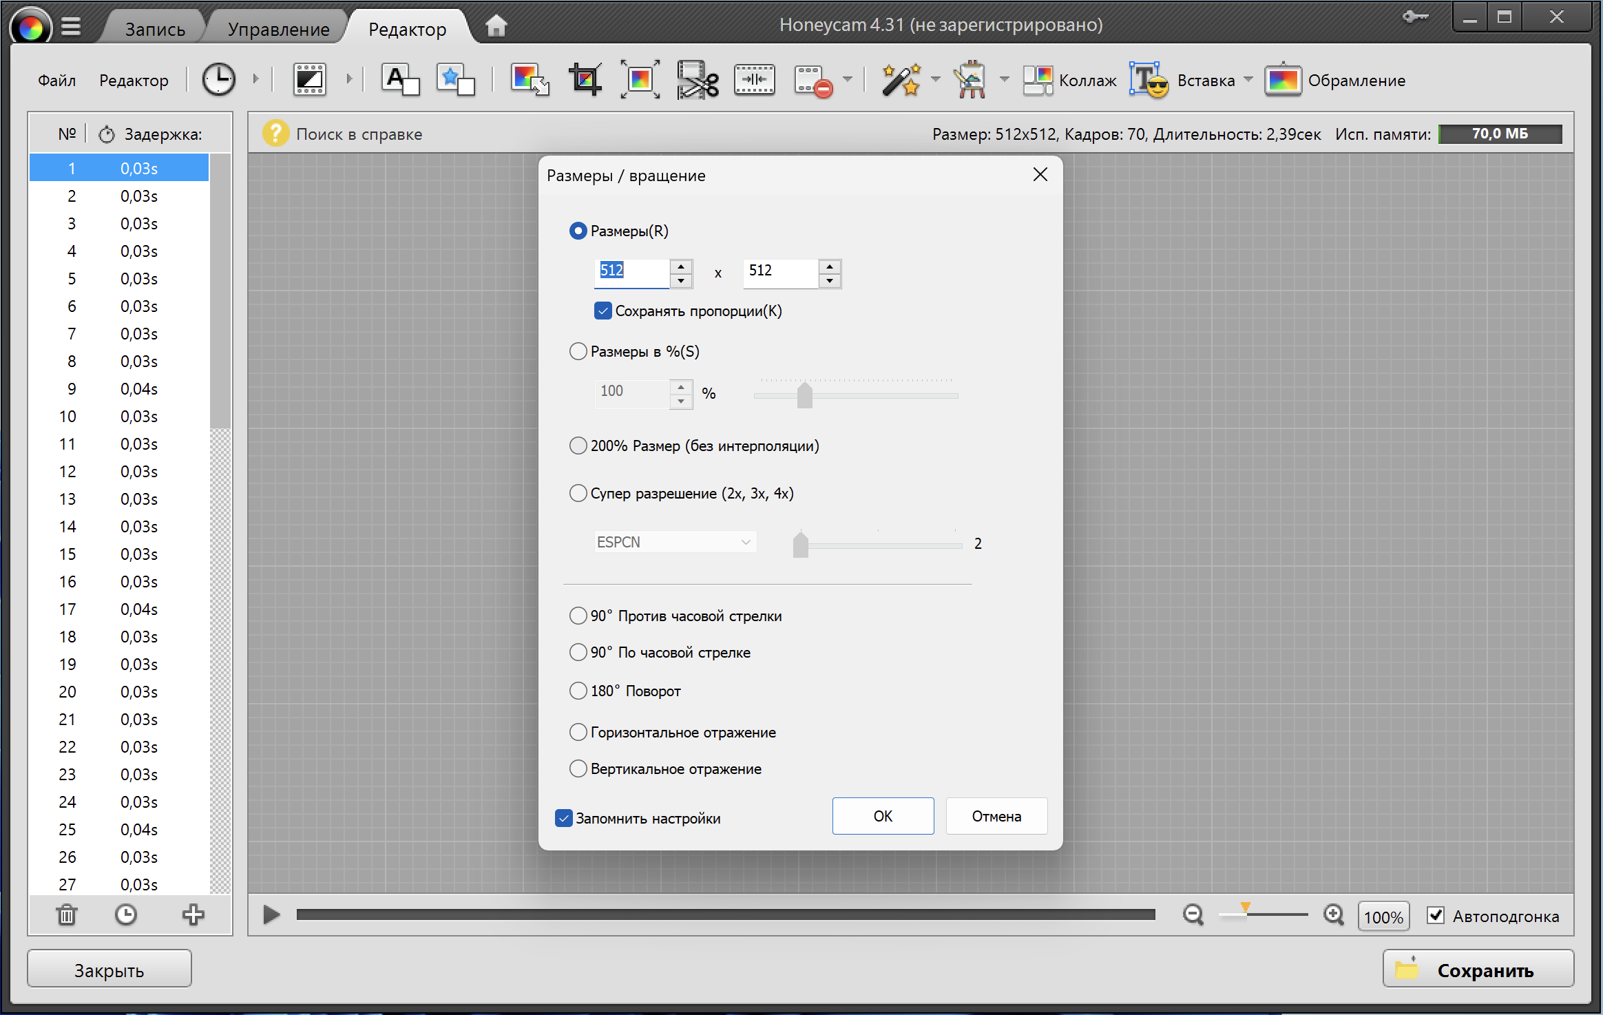Switch to the Редактор tab
This screenshot has height=1015, width=1603.
pyautogui.click(x=407, y=29)
